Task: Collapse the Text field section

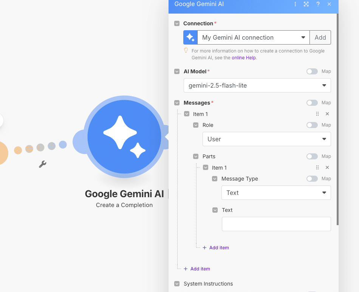Action: tap(215, 210)
